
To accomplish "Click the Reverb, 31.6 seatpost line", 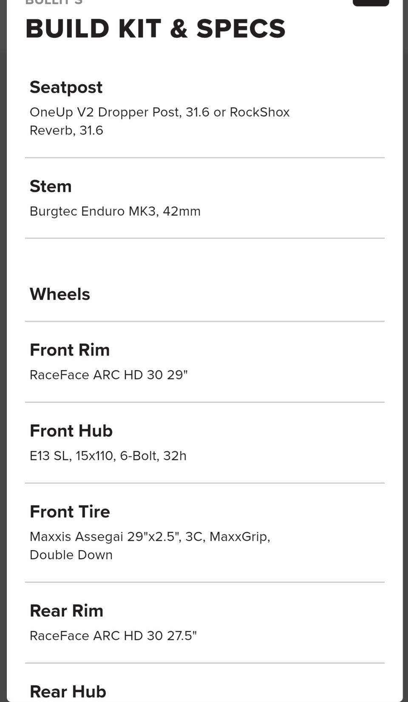I will [66, 130].
